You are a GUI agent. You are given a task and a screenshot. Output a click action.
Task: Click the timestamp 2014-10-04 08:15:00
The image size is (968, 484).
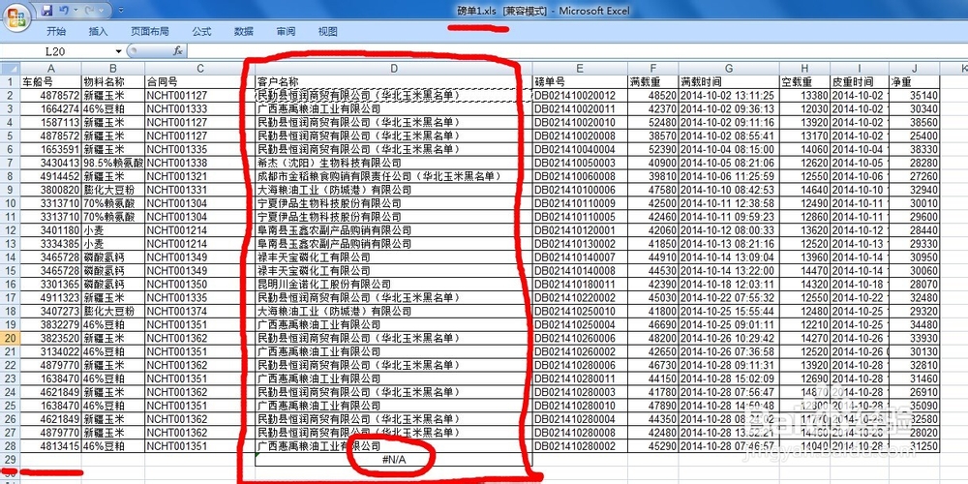(x=729, y=149)
